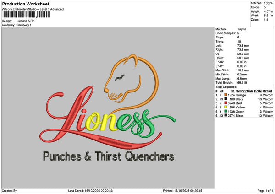This screenshot has width=275, height=194.
Task: Click the Total Bobbin value '68.91ft'
Action: click(x=242, y=83)
